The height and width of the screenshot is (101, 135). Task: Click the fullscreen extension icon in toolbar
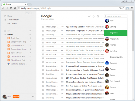click(127, 8)
